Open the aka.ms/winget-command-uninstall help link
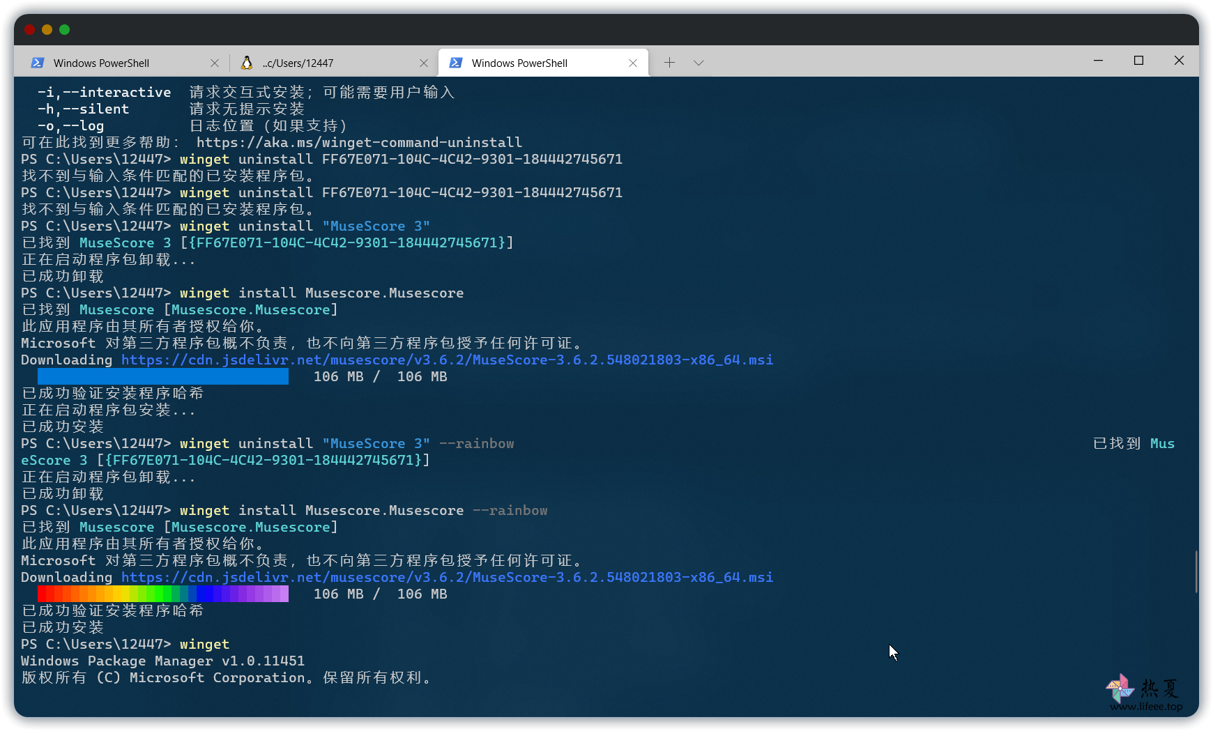Viewport: 1213px width, 731px height. (x=359, y=143)
